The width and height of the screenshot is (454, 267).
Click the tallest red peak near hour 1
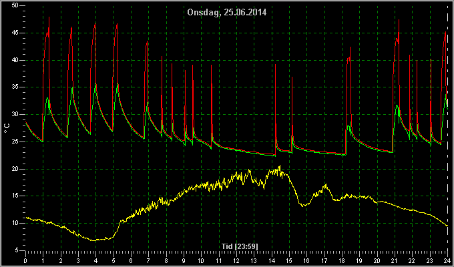(49, 17)
